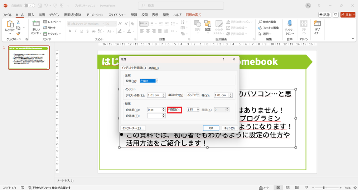
Task: Click the Decrease Indent icon
Action: 161,24
